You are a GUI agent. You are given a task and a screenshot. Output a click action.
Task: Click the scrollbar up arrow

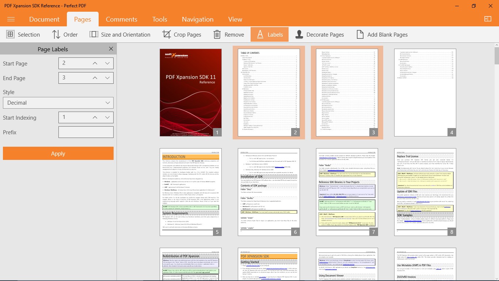[x=496, y=44]
